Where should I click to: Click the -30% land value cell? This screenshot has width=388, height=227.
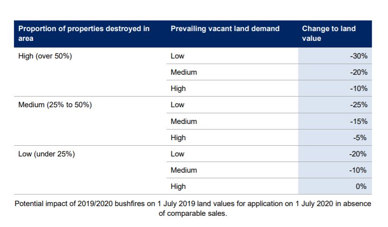(x=358, y=56)
